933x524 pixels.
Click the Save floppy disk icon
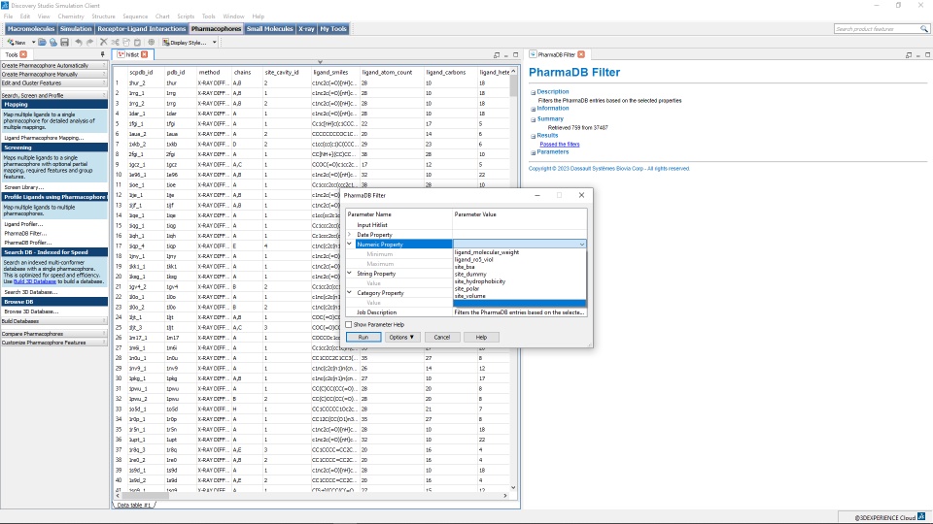(64, 42)
